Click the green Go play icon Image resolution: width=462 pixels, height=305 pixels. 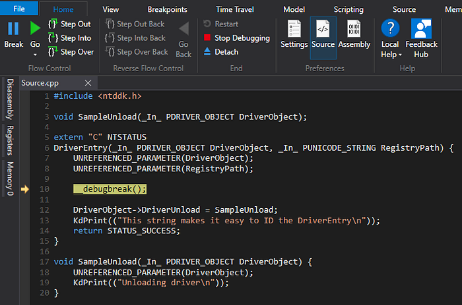35,29
